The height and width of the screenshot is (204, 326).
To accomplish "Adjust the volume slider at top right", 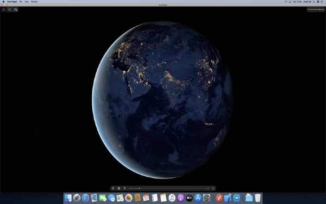I will click(314, 9).
